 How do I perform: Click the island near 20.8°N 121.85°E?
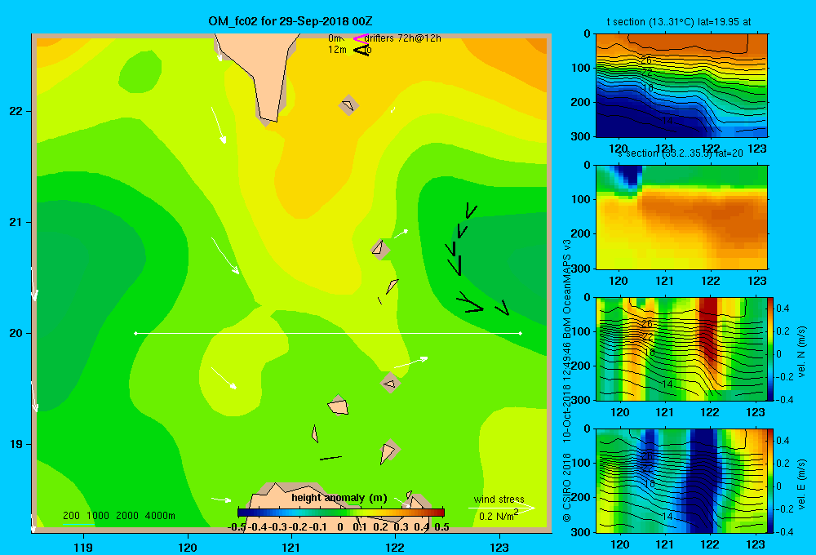(380, 249)
